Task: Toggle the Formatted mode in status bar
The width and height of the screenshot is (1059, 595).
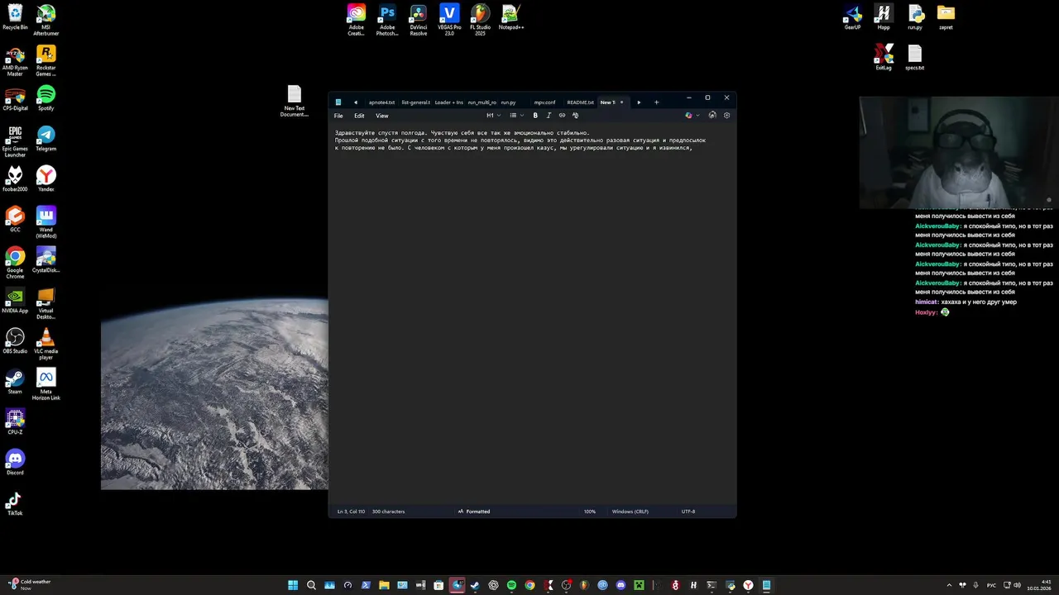Action: click(x=474, y=512)
